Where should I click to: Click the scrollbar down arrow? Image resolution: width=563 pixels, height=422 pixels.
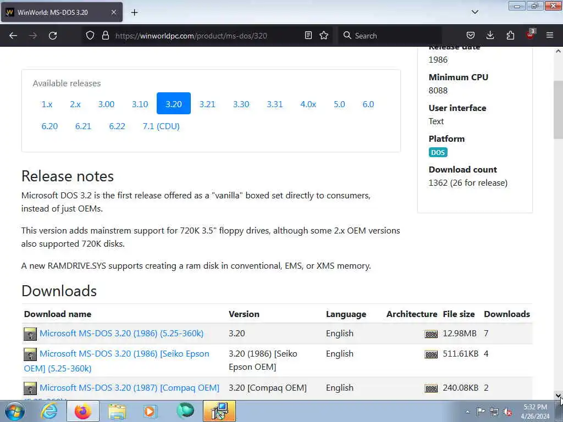coord(558,396)
